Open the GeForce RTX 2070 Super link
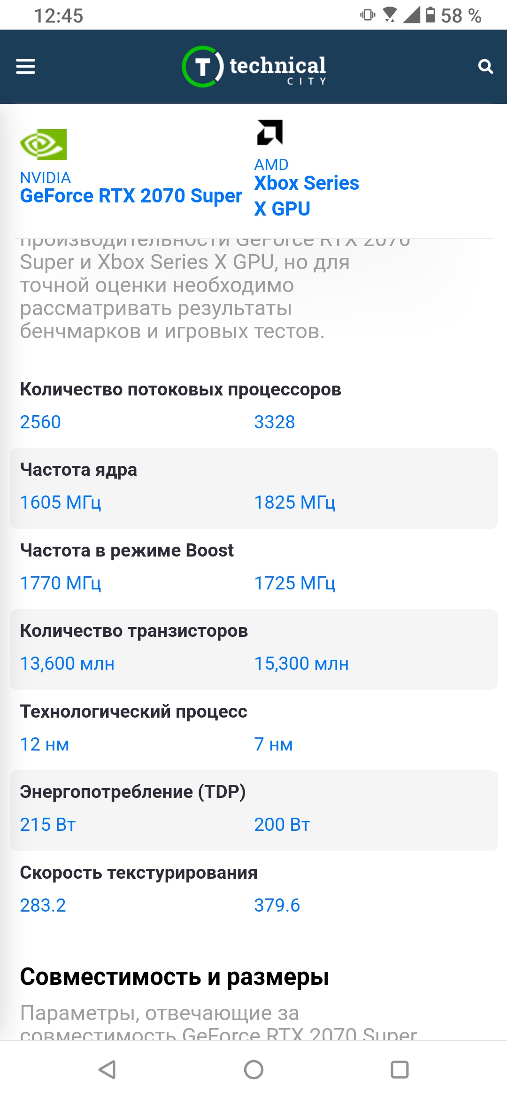Image resolution: width=507 pixels, height=1099 pixels. (131, 196)
